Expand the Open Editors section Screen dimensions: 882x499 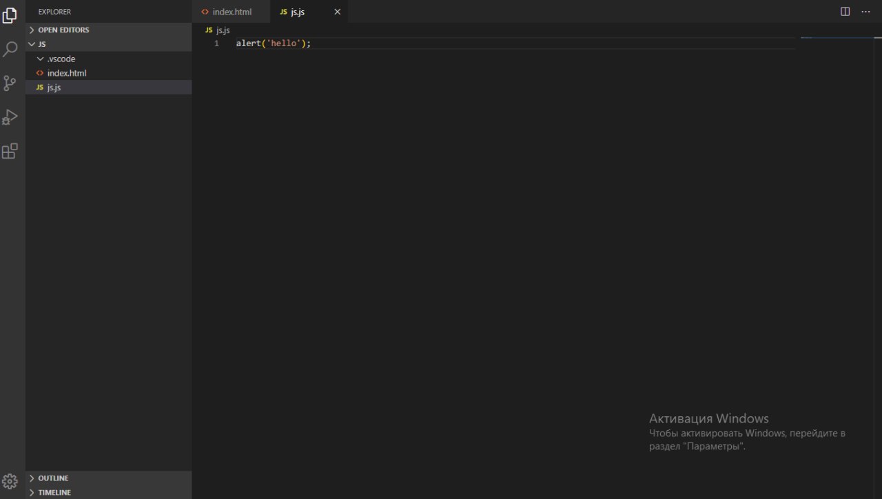pyautogui.click(x=63, y=30)
